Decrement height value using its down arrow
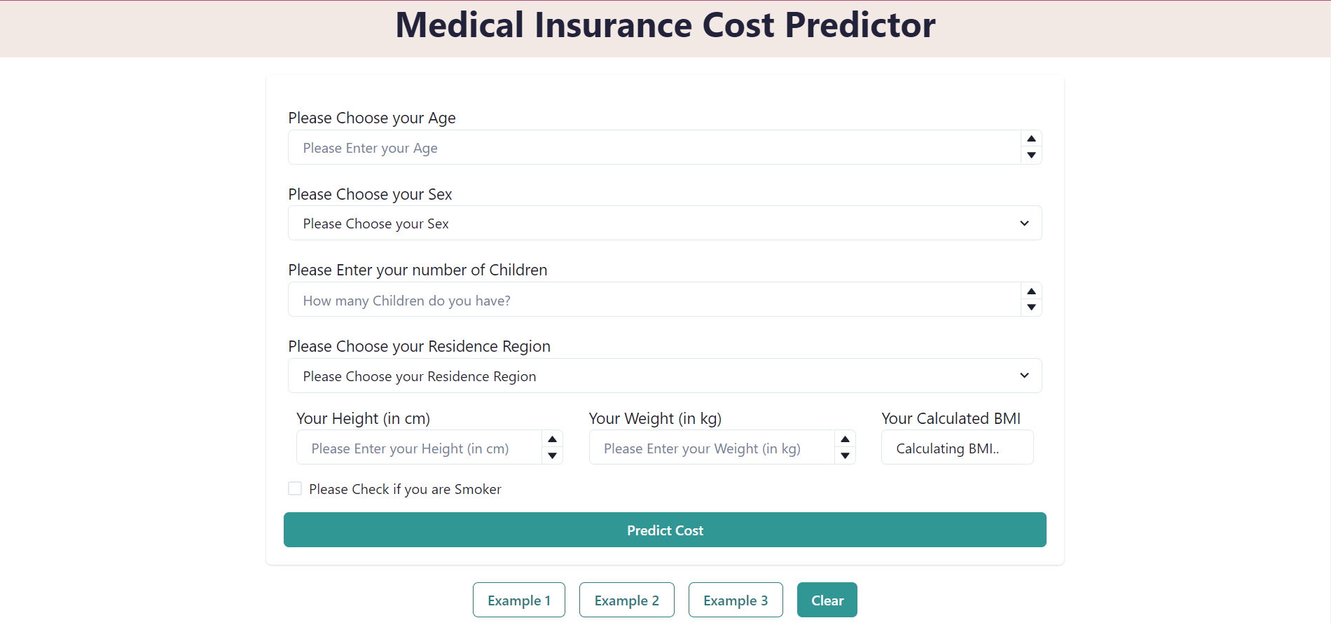 [x=552, y=456]
